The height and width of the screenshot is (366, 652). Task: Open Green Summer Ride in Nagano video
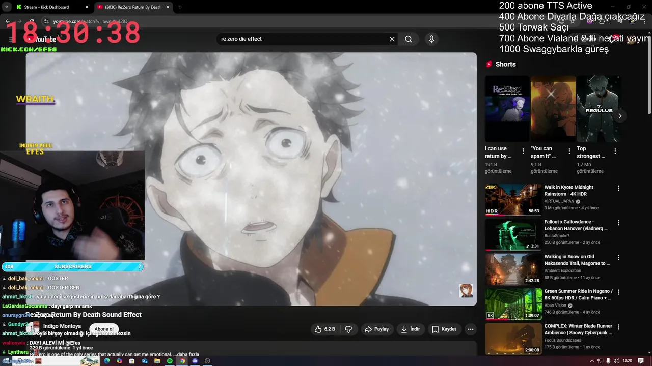pos(513,304)
